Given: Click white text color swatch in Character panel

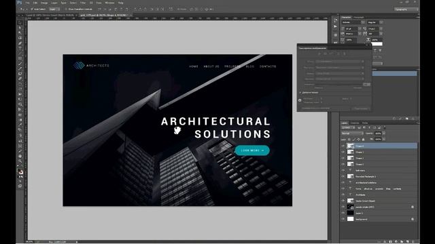Looking at the screenshot, I should coord(377,44).
